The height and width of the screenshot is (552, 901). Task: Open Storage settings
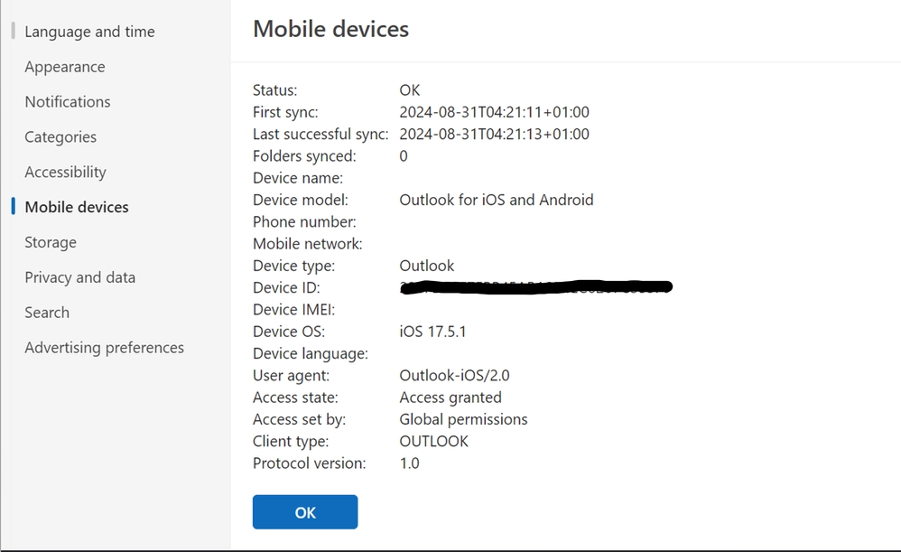[50, 242]
